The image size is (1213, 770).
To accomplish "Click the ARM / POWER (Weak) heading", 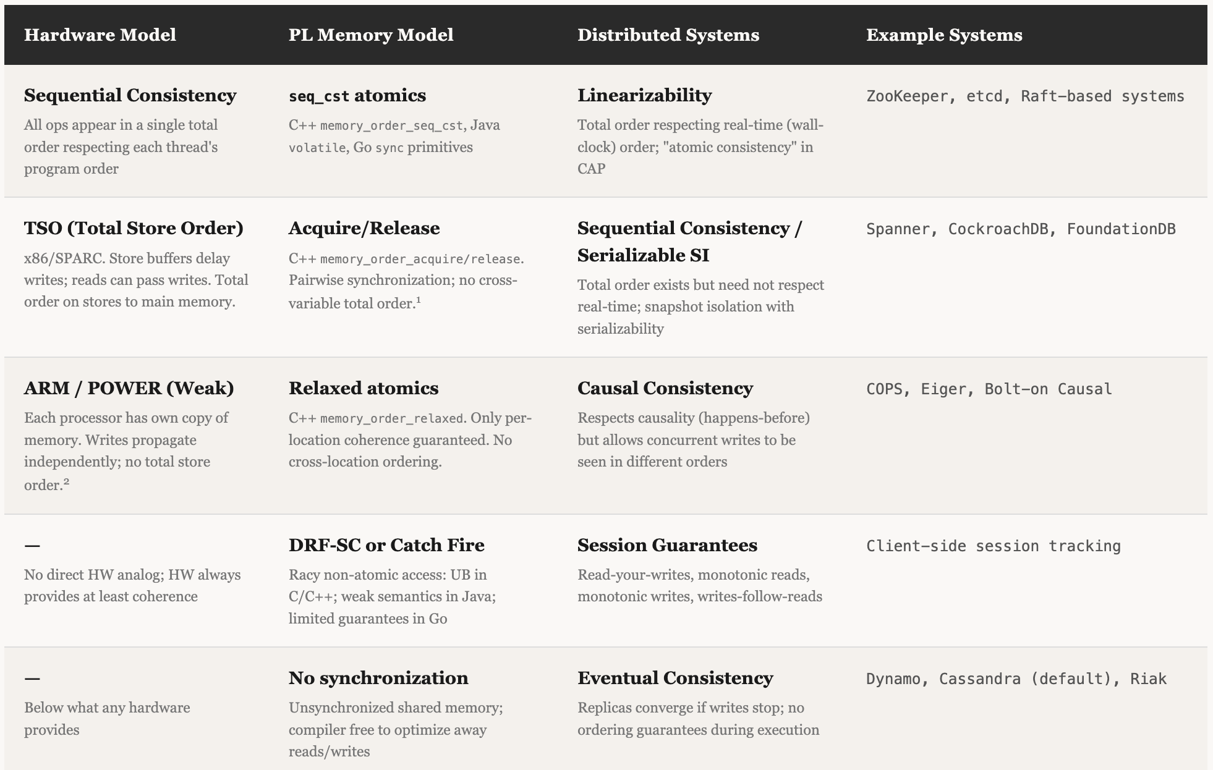I will (129, 388).
